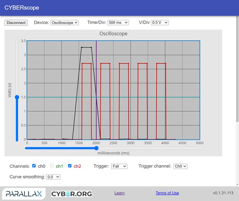
Task: Open the Terms of Use link
Action: pos(167,193)
